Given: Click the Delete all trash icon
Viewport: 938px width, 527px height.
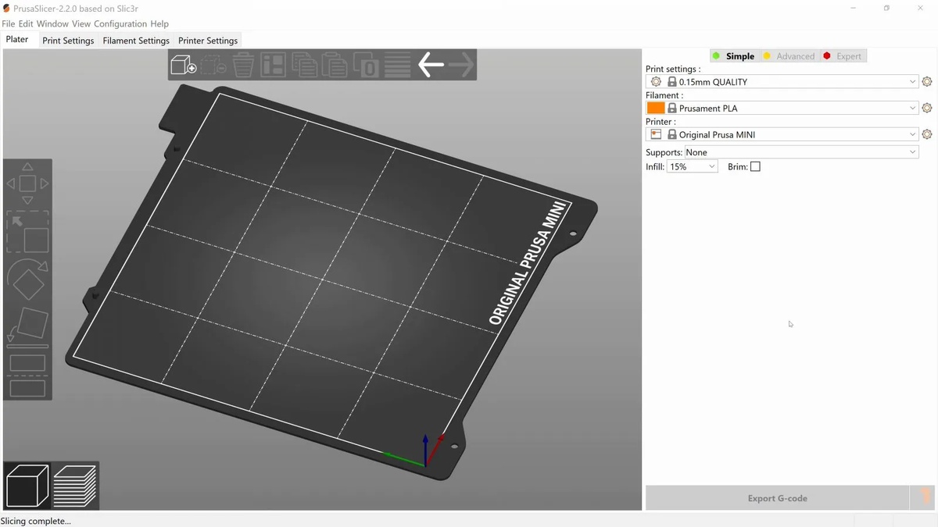Looking at the screenshot, I should [243, 65].
